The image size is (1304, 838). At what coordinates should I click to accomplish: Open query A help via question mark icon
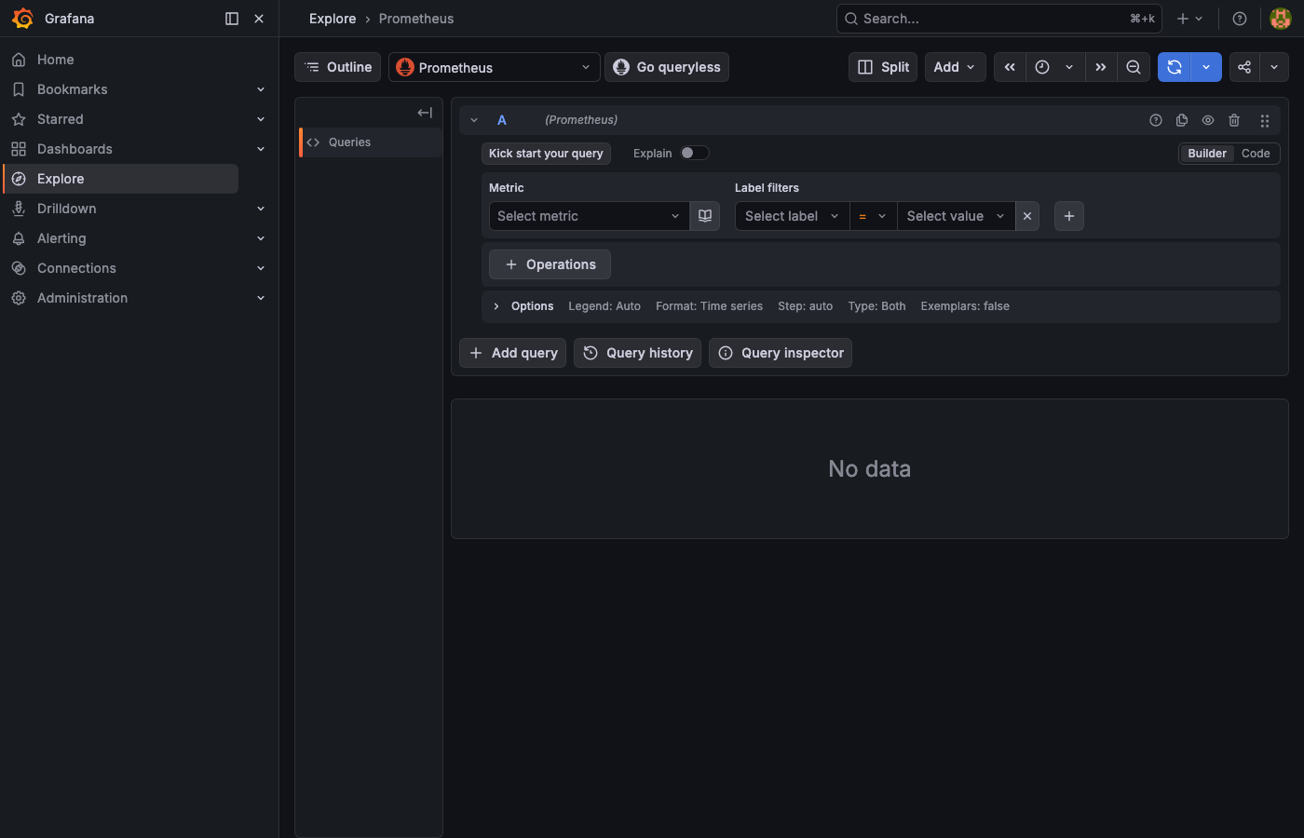pyautogui.click(x=1156, y=120)
